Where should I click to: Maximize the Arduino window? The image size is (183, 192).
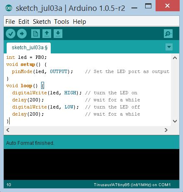coord(148,6)
